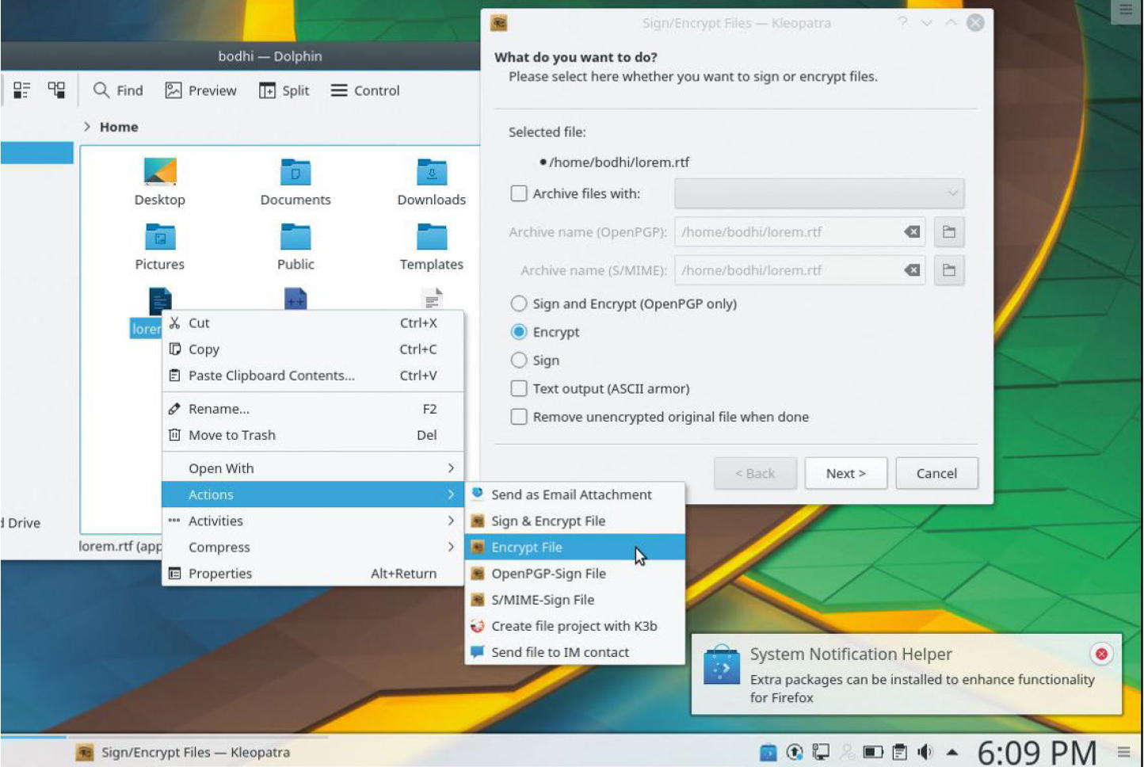The image size is (1144, 767).
Task: Click the Split view icon in Dolphin
Action: (x=267, y=90)
